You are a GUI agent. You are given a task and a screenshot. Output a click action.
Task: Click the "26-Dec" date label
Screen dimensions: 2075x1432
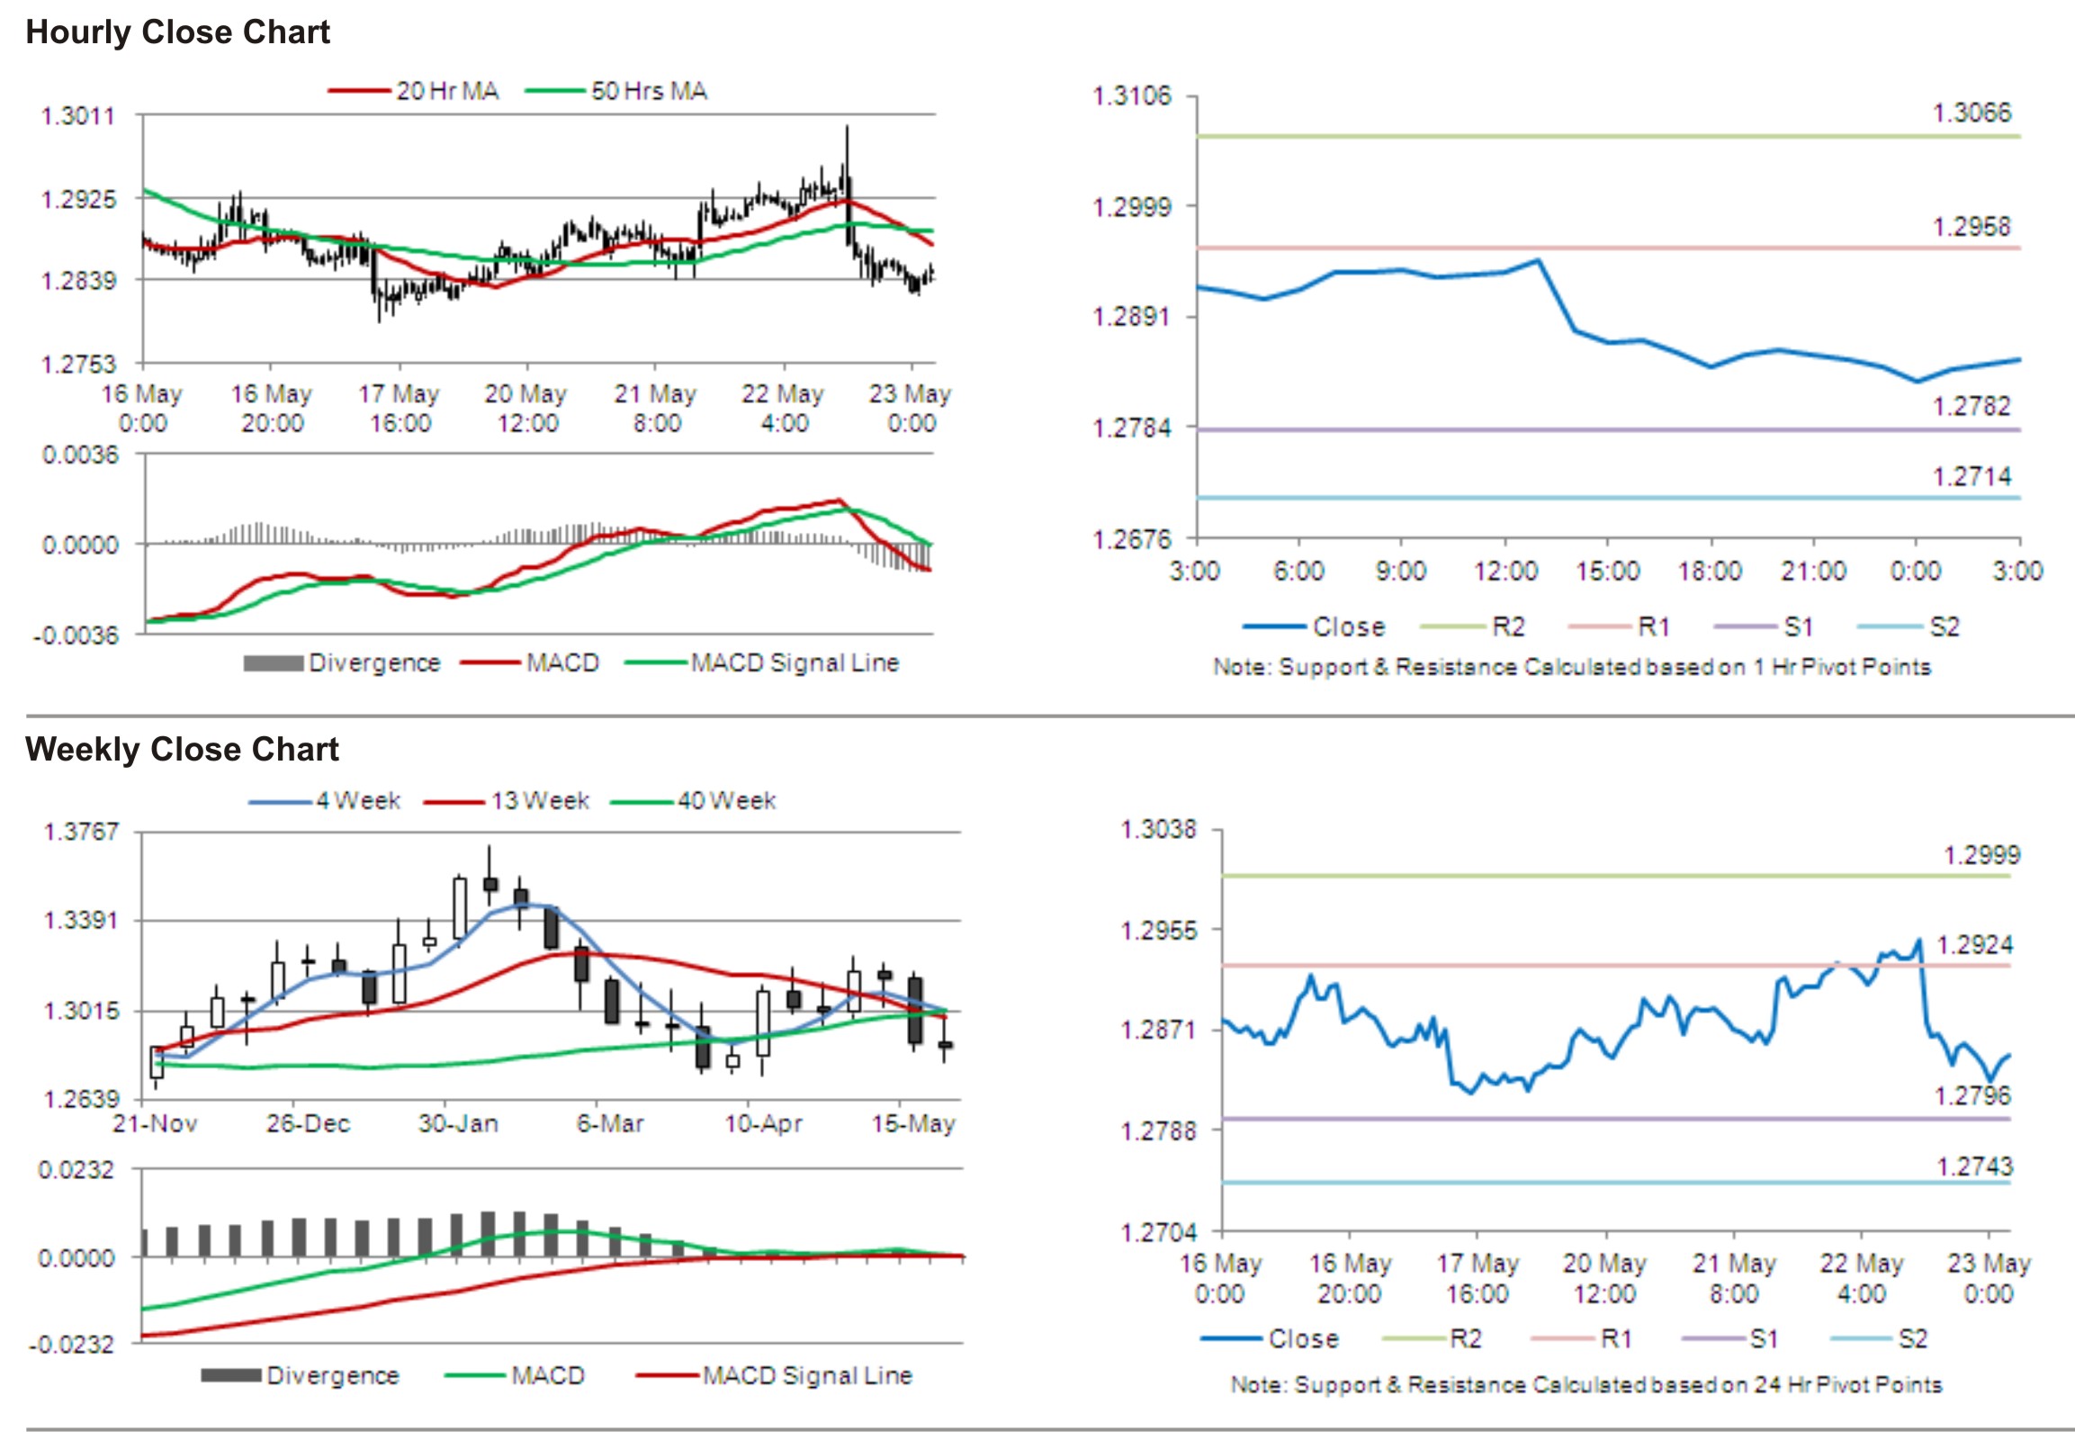tap(308, 1123)
